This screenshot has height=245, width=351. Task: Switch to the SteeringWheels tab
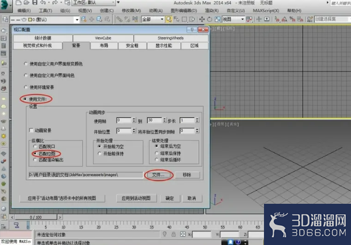point(171,38)
